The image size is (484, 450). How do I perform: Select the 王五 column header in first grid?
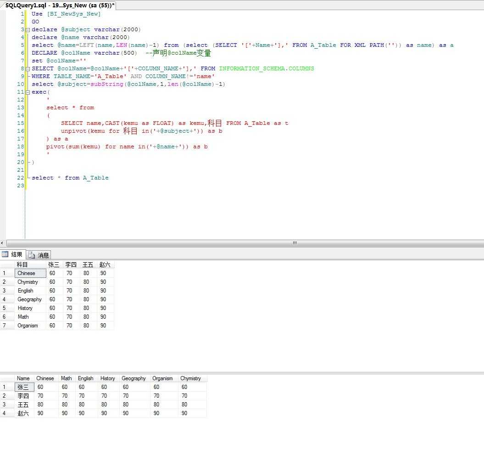(89, 264)
